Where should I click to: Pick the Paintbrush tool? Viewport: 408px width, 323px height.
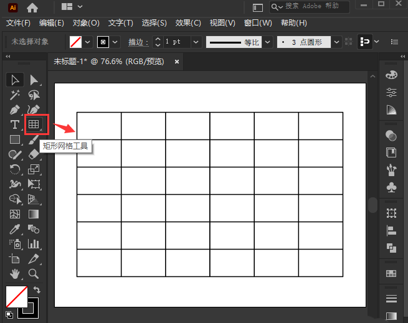point(34,139)
